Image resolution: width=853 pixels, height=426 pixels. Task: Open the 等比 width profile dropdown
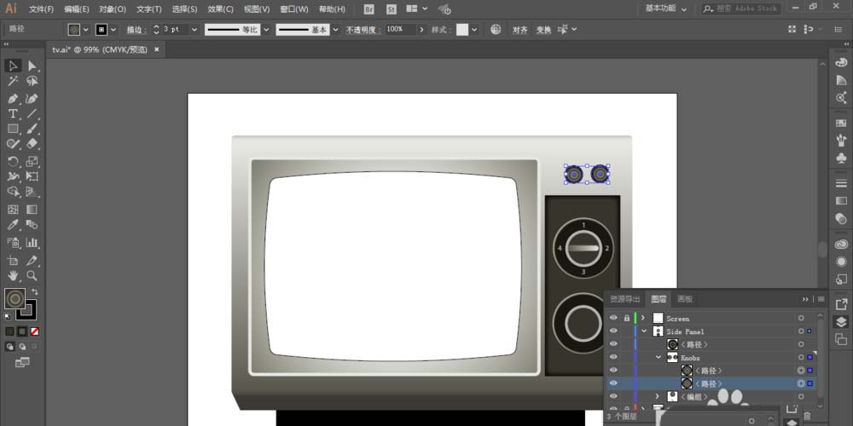(x=266, y=30)
